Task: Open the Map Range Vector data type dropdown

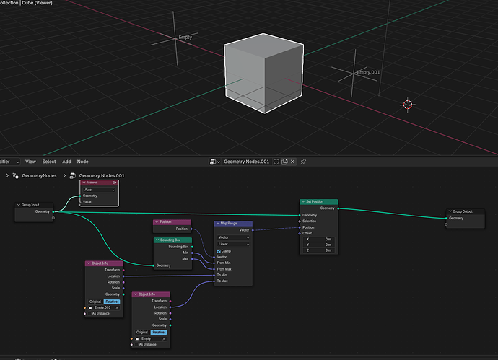Action: pos(233,237)
